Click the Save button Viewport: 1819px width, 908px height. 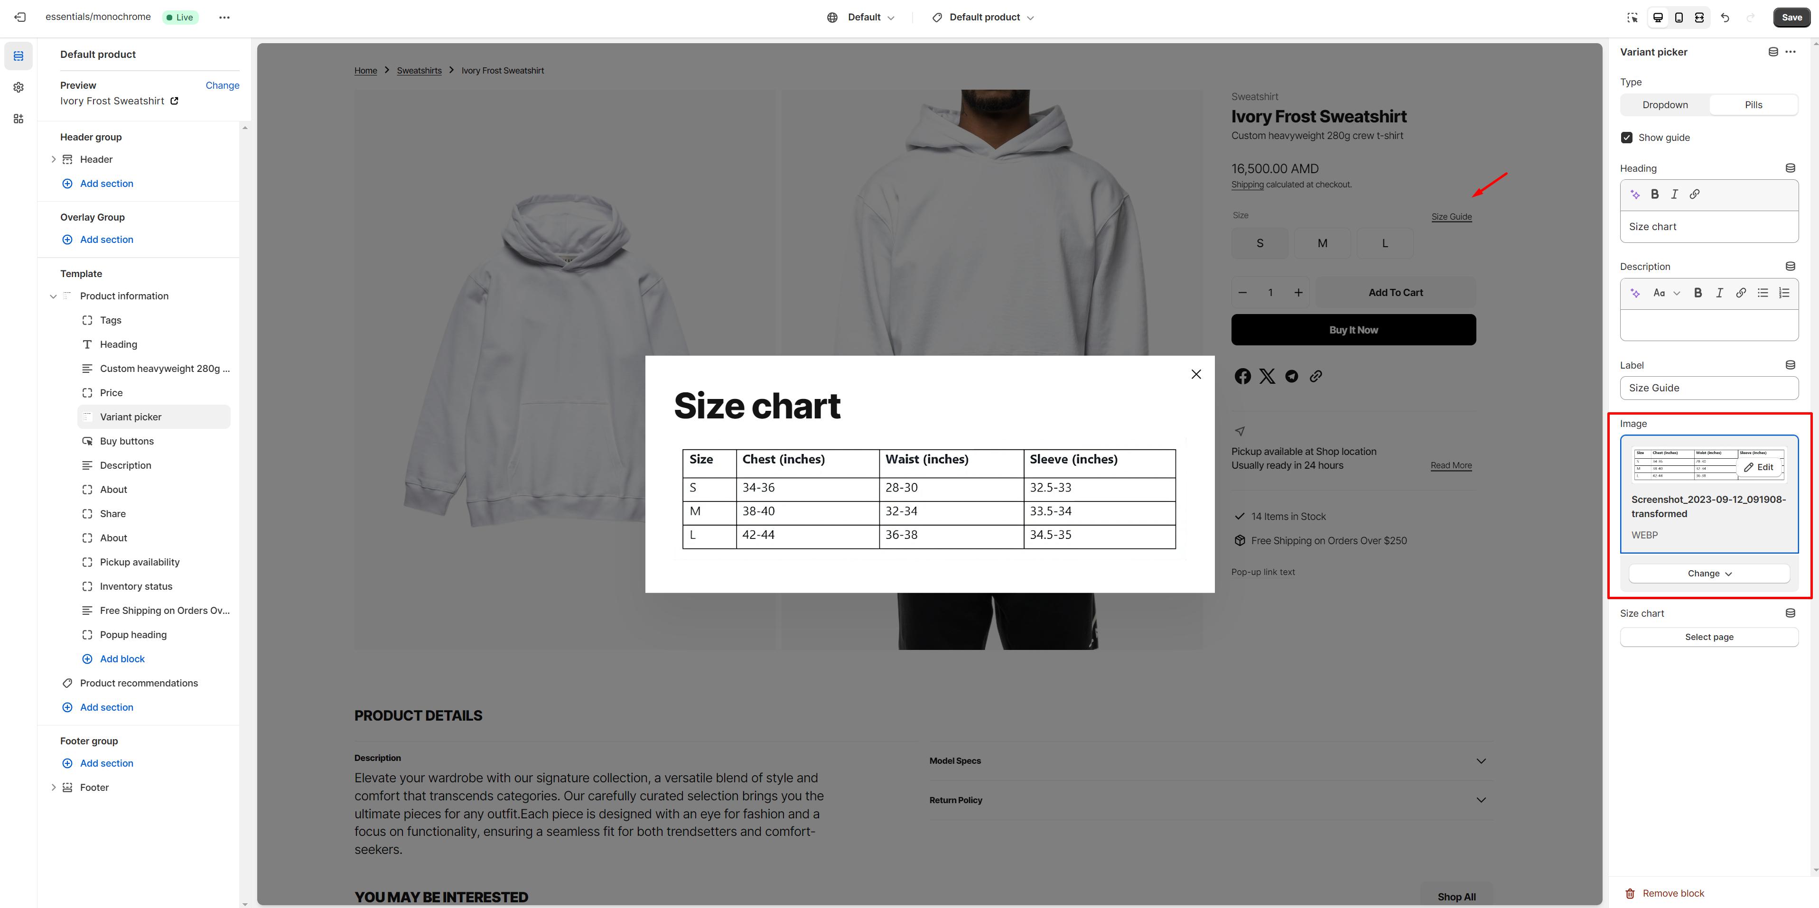tap(1791, 18)
